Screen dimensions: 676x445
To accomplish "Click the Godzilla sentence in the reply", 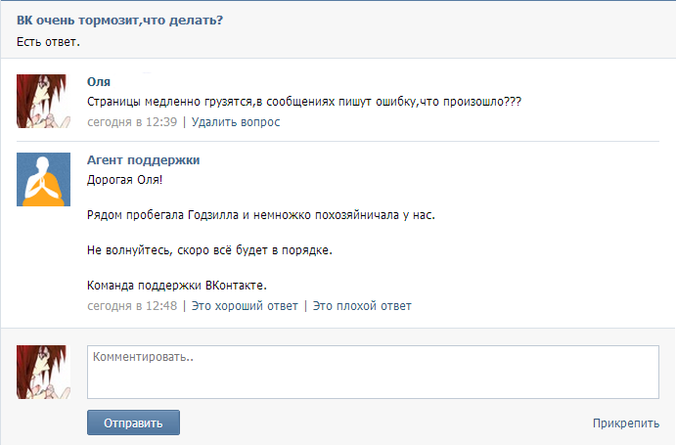I will (261, 215).
